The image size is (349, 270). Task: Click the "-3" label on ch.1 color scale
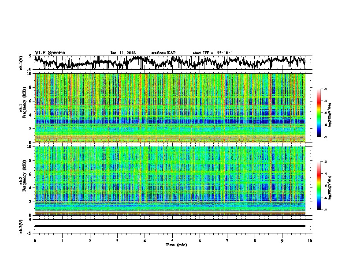(x=325, y=89)
